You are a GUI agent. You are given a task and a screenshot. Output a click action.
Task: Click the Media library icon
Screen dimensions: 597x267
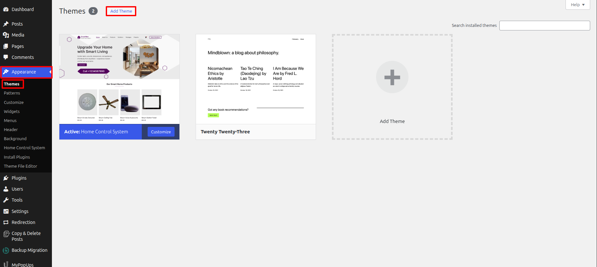coord(6,35)
